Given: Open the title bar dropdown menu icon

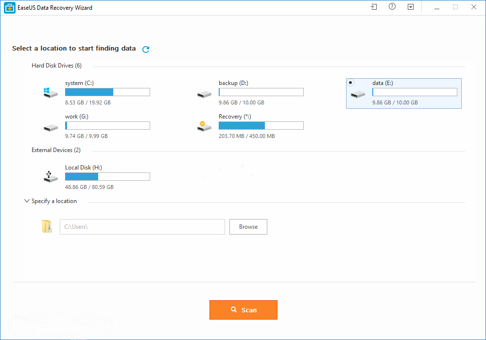Looking at the screenshot, I should tap(411, 7).
